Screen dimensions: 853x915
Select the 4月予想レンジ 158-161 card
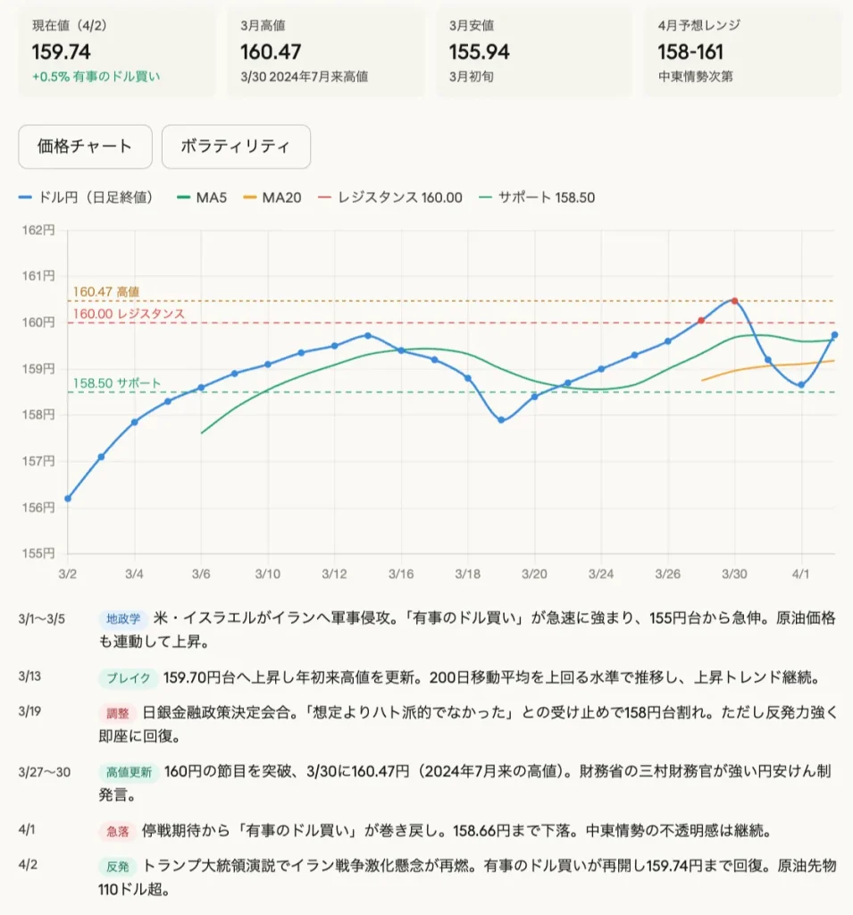[737, 52]
